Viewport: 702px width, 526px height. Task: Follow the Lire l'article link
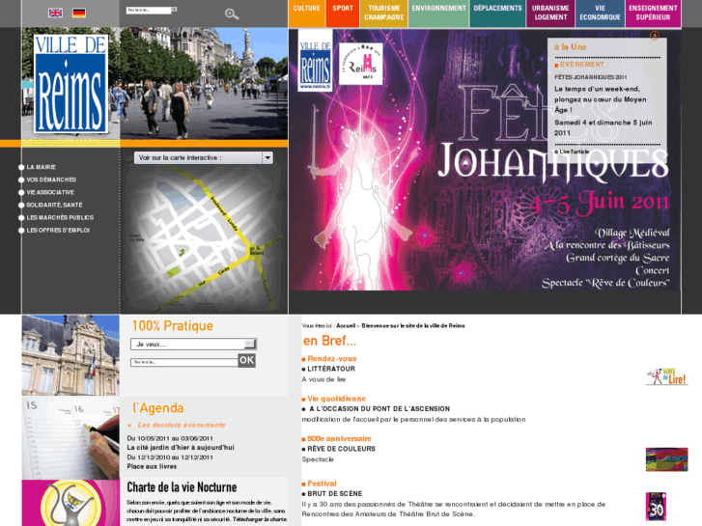pos(573,152)
